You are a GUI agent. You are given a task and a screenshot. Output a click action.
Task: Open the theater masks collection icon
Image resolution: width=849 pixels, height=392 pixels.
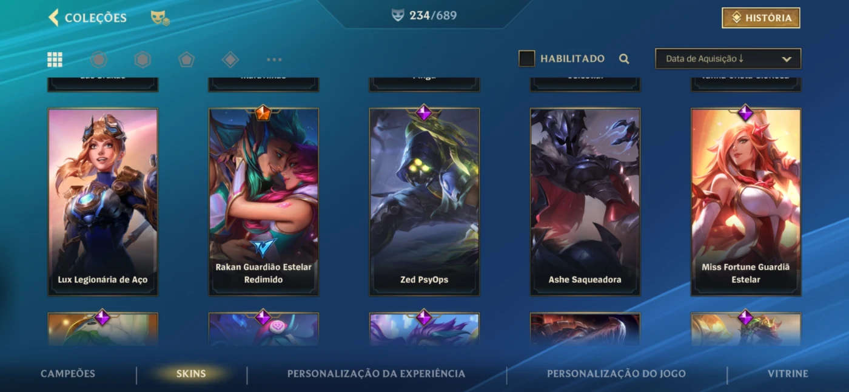[x=160, y=18]
